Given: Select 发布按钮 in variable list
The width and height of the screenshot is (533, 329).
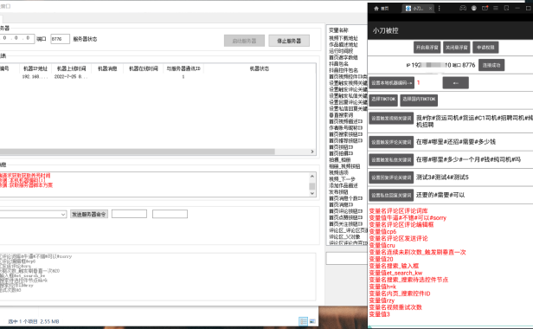Looking at the screenshot, I should 338,192.
